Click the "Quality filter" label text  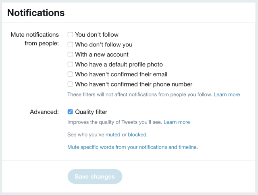[91, 112]
